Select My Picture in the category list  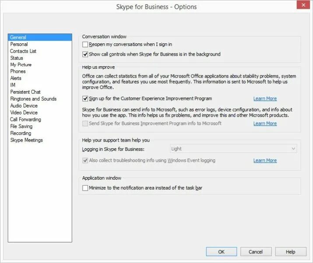click(x=21, y=65)
